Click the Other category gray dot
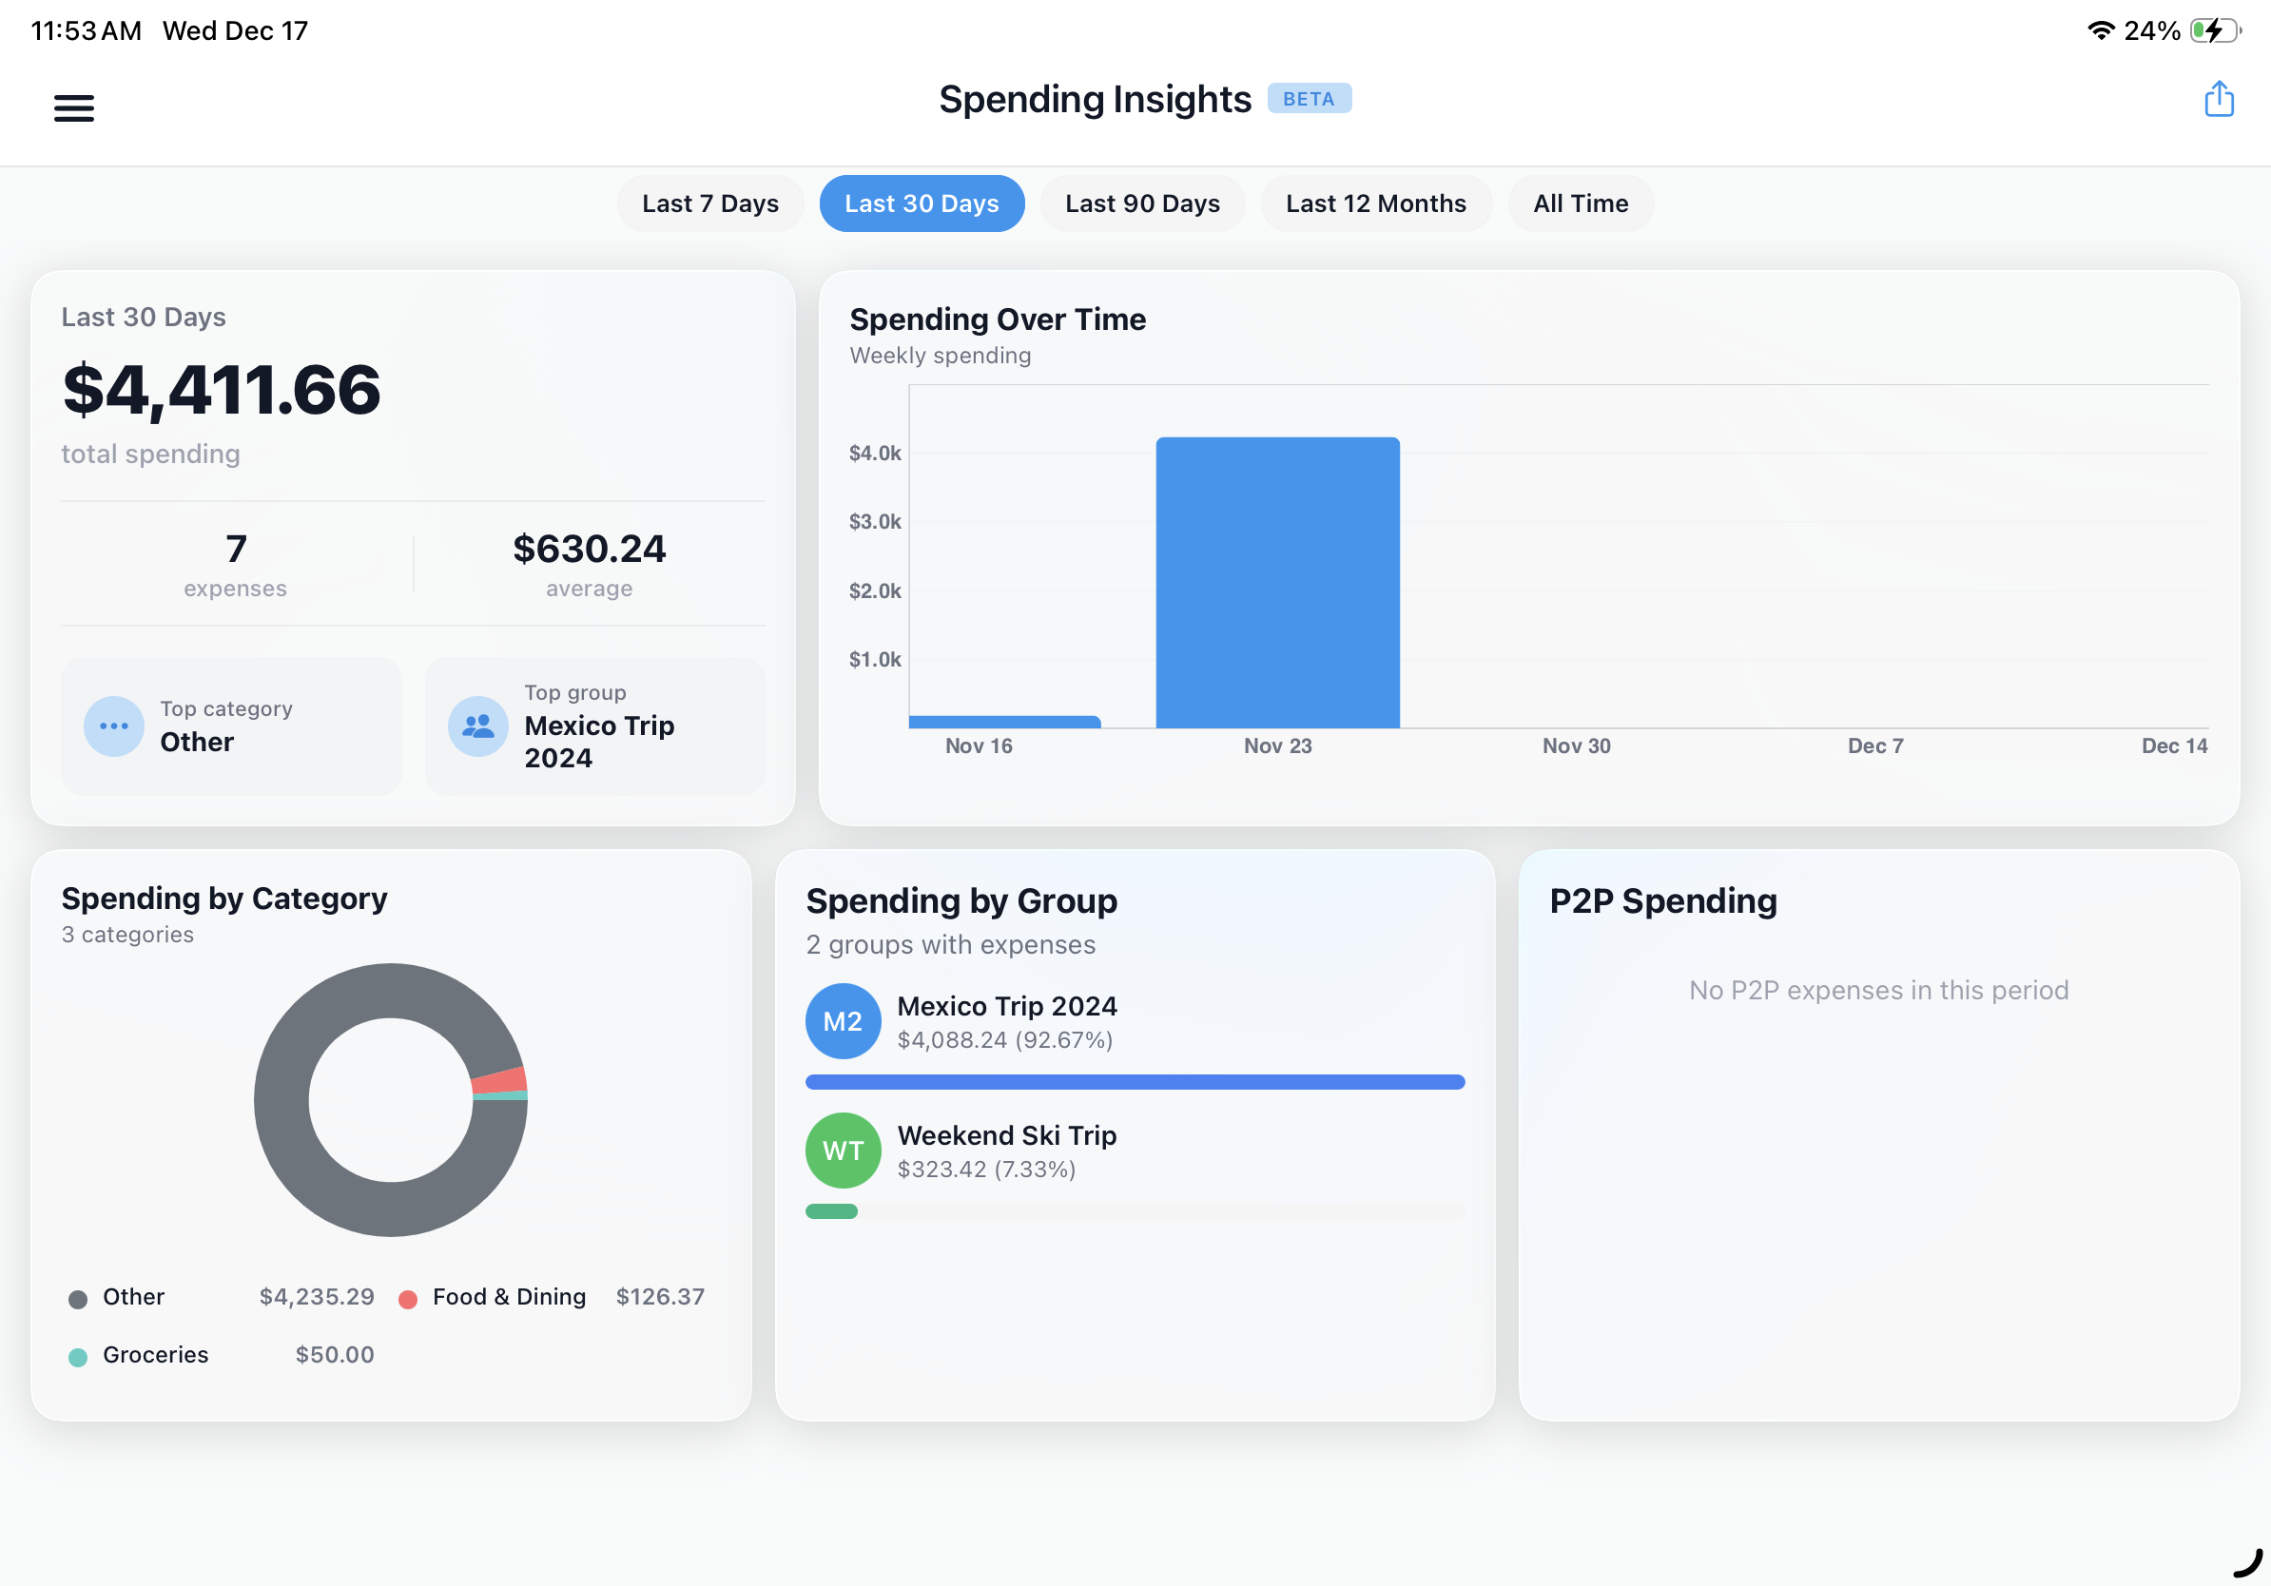This screenshot has width=2271, height=1586. (x=77, y=1297)
